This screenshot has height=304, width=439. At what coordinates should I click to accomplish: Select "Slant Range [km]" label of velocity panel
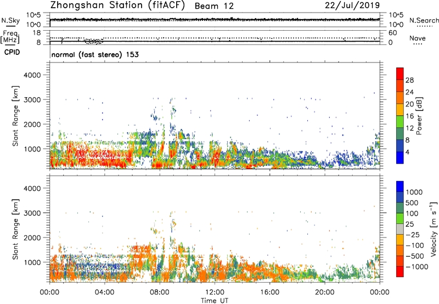[x=15, y=229]
